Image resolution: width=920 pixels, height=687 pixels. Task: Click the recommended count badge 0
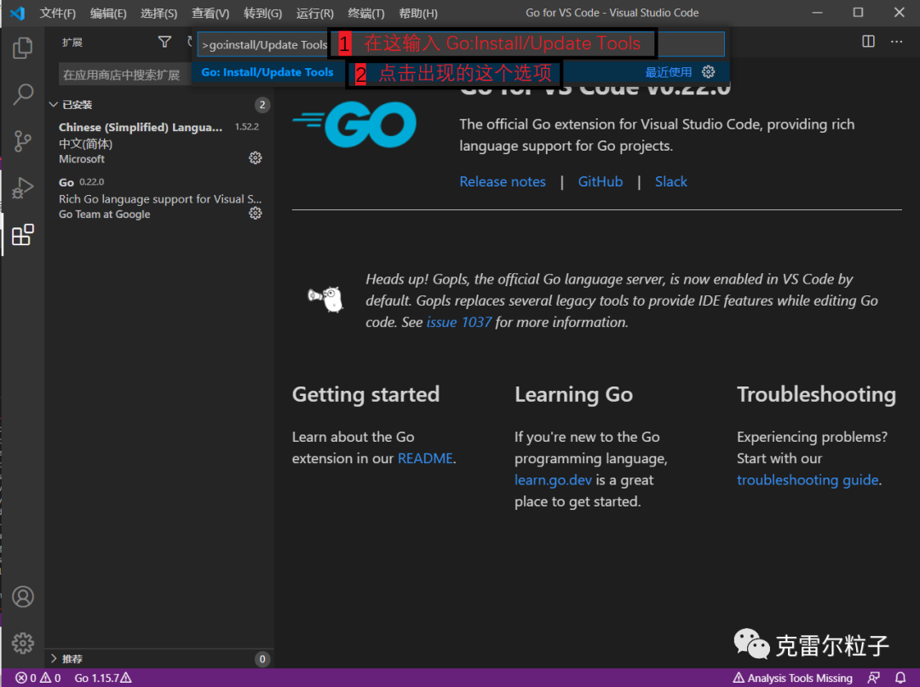tap(262, 659)
